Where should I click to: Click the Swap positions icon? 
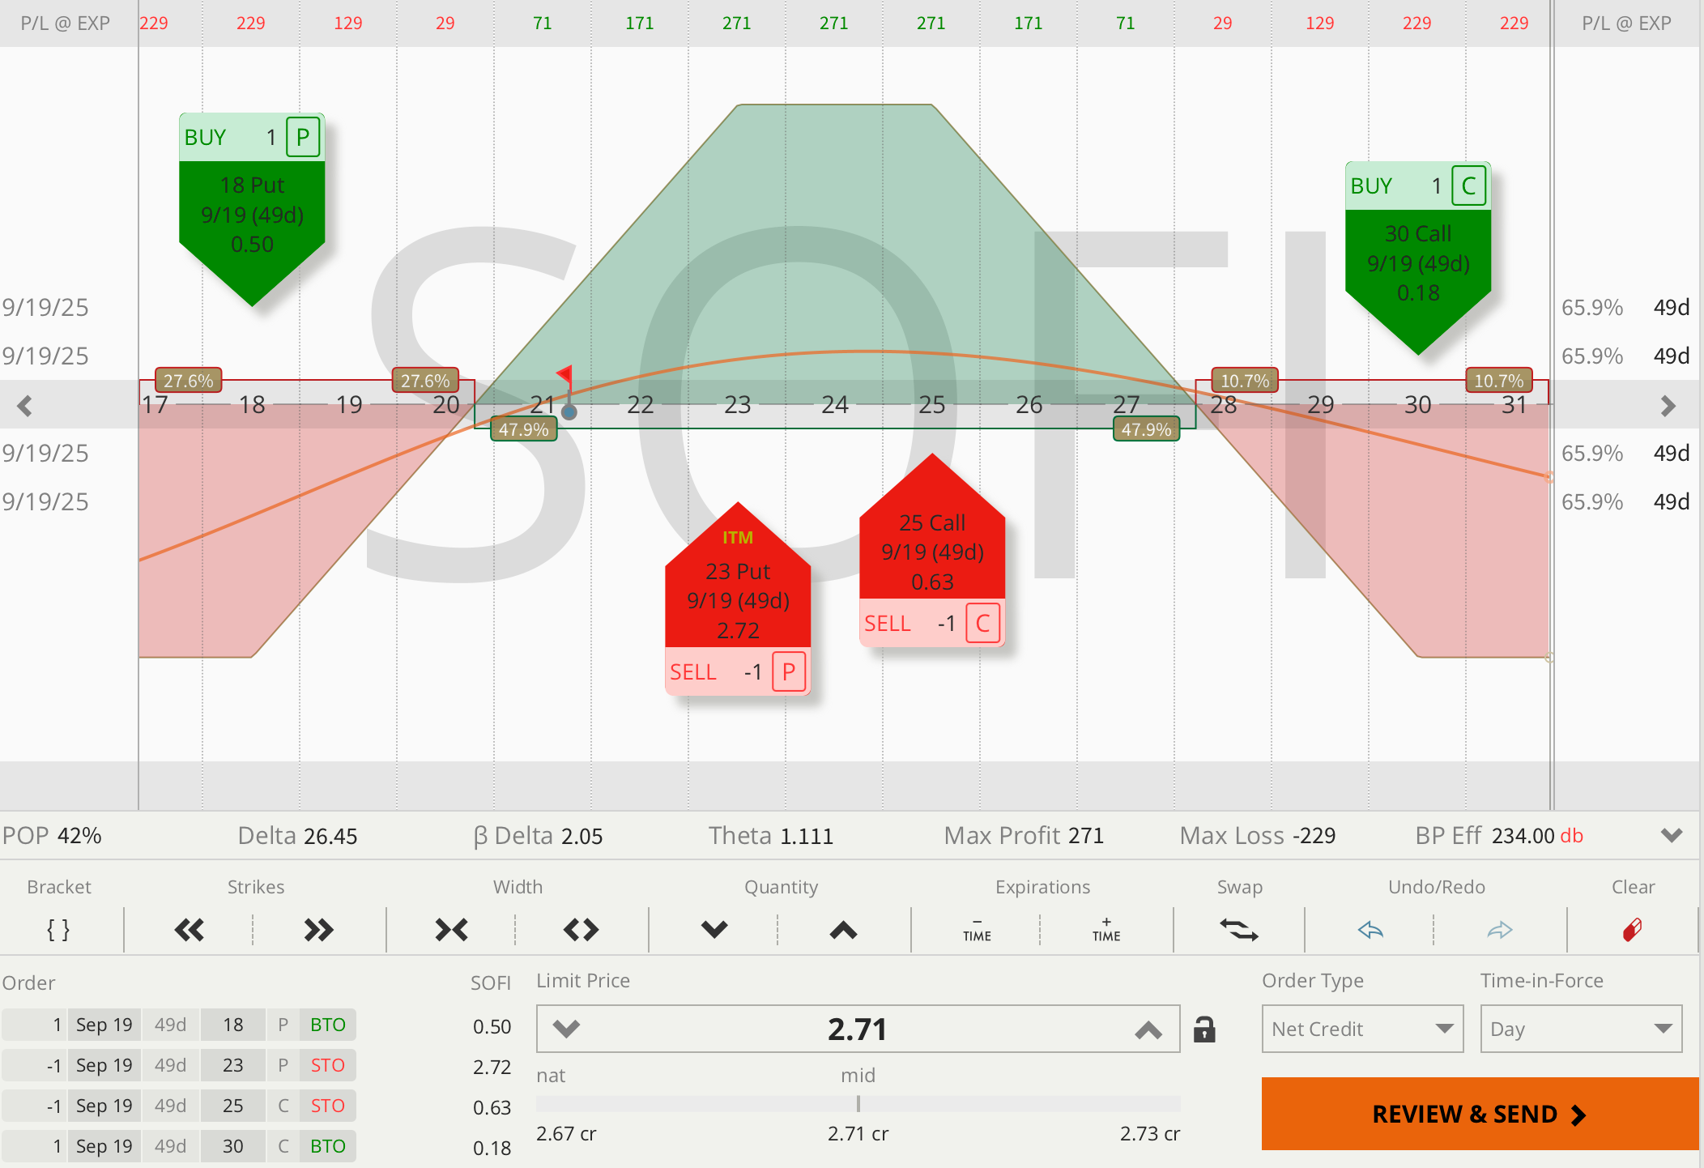click(x=1239, y=929)
